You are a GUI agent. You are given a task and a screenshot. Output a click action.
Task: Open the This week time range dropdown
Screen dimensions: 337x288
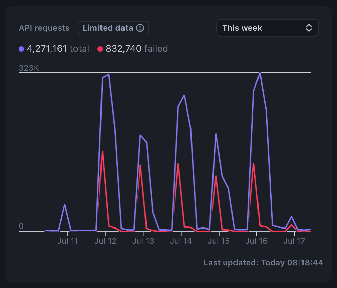(267, 28)
